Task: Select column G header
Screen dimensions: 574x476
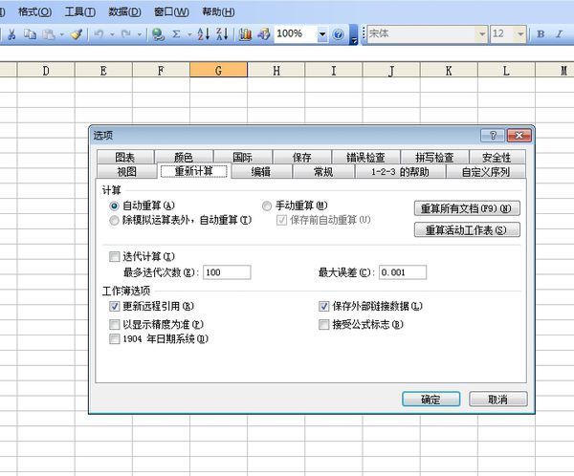Action: 218,70
